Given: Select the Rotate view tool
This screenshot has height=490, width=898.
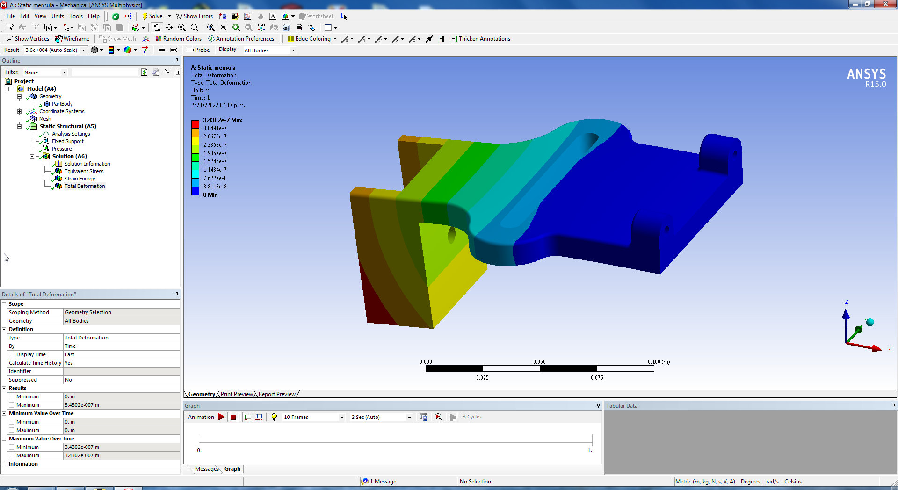Looking at the screenshot, I should (157, 28).
